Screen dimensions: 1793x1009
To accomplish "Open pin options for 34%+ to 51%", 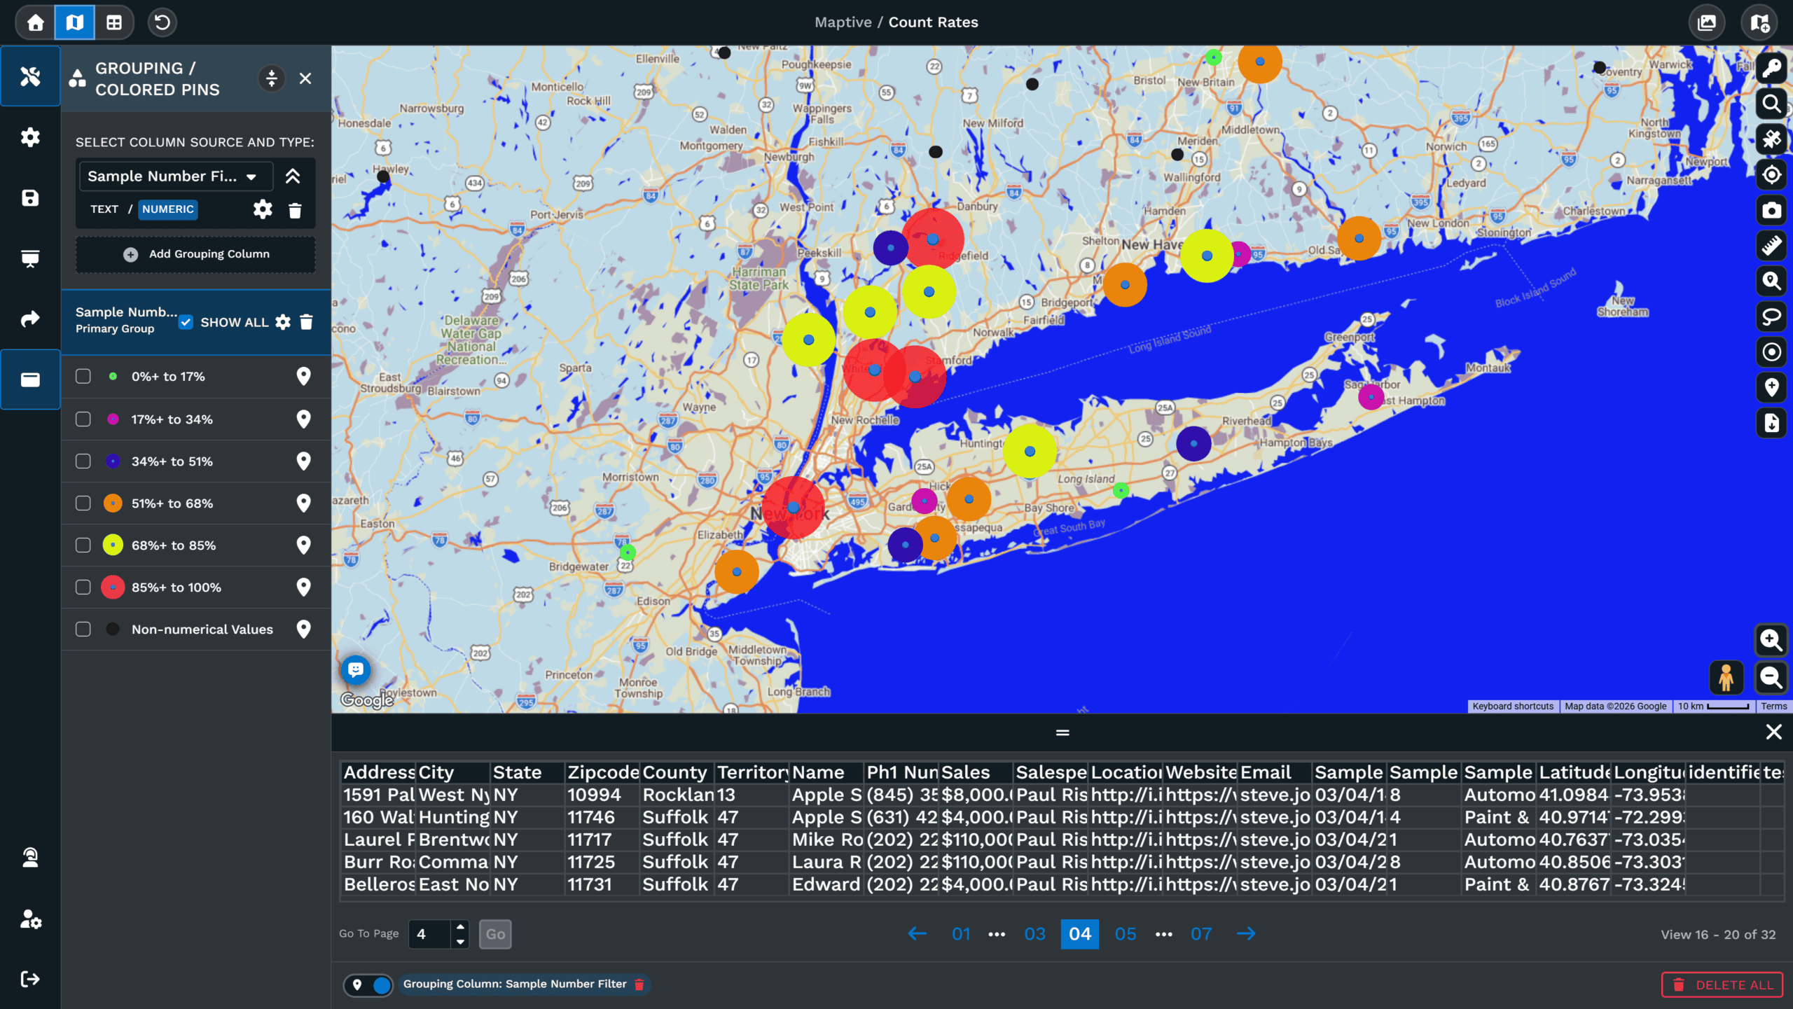I will (x=303, y=461).
